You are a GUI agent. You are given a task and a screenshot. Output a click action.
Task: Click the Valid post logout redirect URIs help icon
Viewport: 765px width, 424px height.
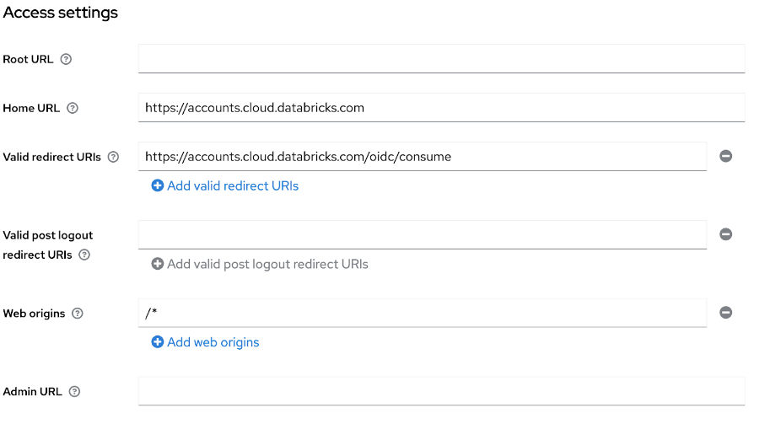[x=84, y=255]
